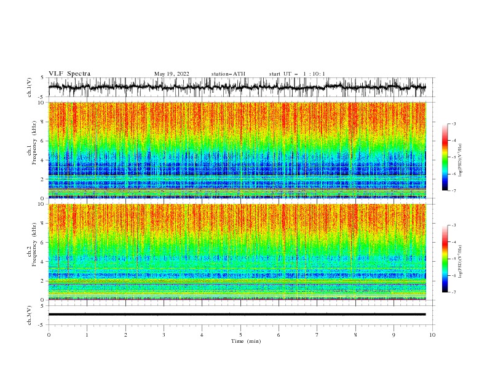Click time axis tick label 4

202,335
